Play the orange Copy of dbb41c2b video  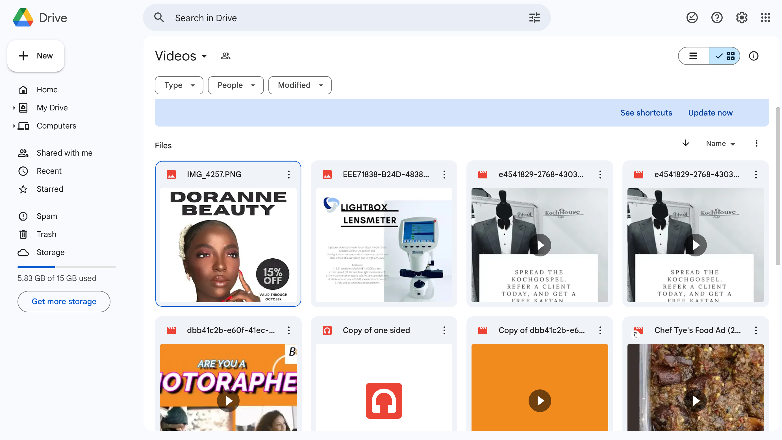(539, 401)
